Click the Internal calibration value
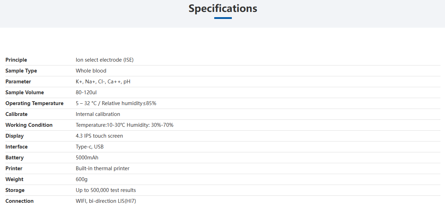The width and height of the screenshot is (445, 207). [x=98, y=114]
